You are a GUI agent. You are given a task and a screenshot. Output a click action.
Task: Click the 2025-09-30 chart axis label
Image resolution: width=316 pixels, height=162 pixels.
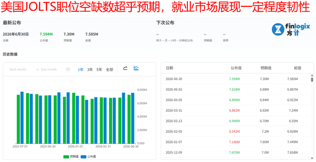click(x=48, y=147)
